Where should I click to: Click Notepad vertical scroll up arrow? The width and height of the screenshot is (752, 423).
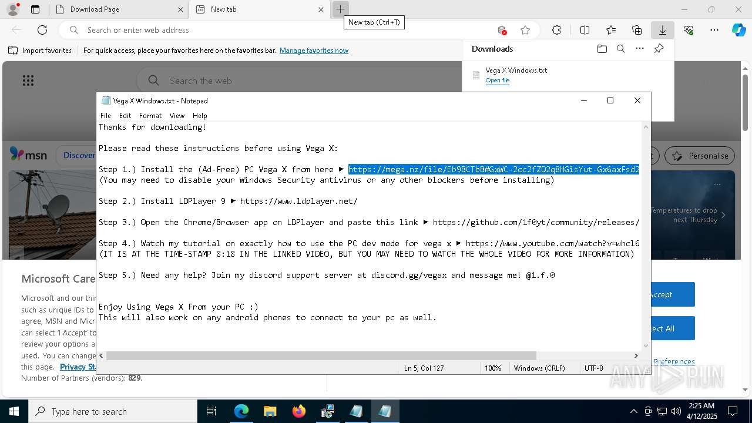646,127
